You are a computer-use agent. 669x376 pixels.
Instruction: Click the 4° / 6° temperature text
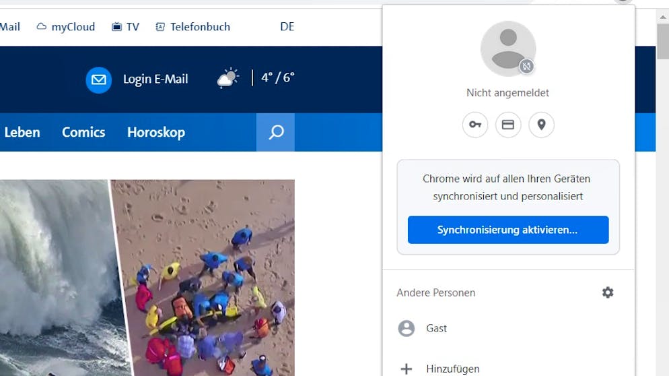point(278,77)
